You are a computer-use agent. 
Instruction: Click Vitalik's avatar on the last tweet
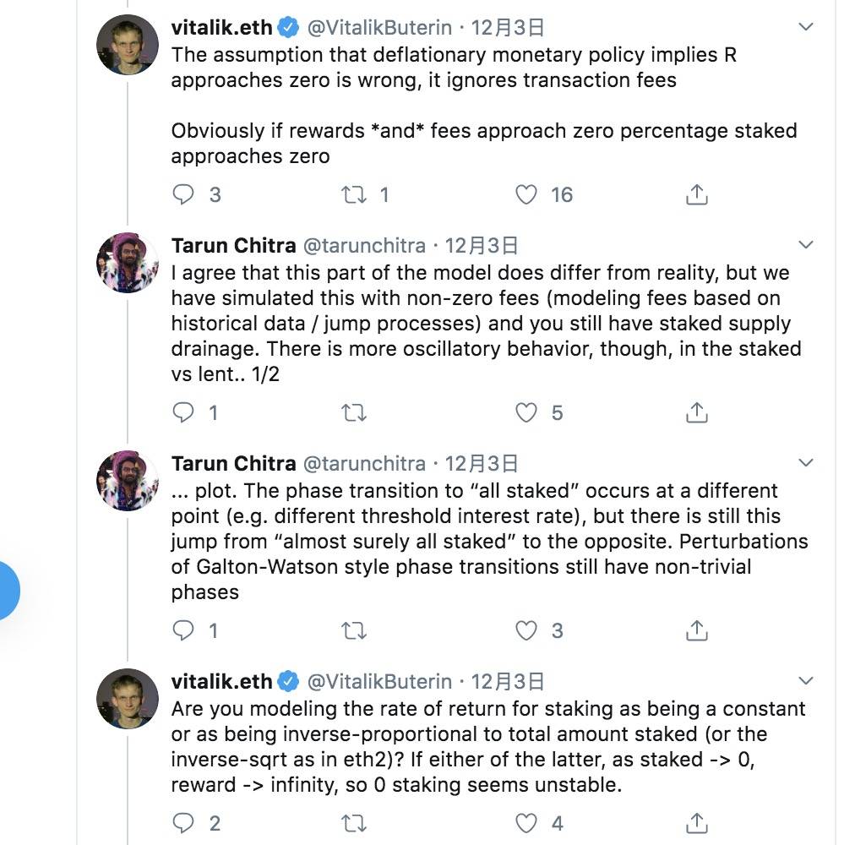[127, 698]
